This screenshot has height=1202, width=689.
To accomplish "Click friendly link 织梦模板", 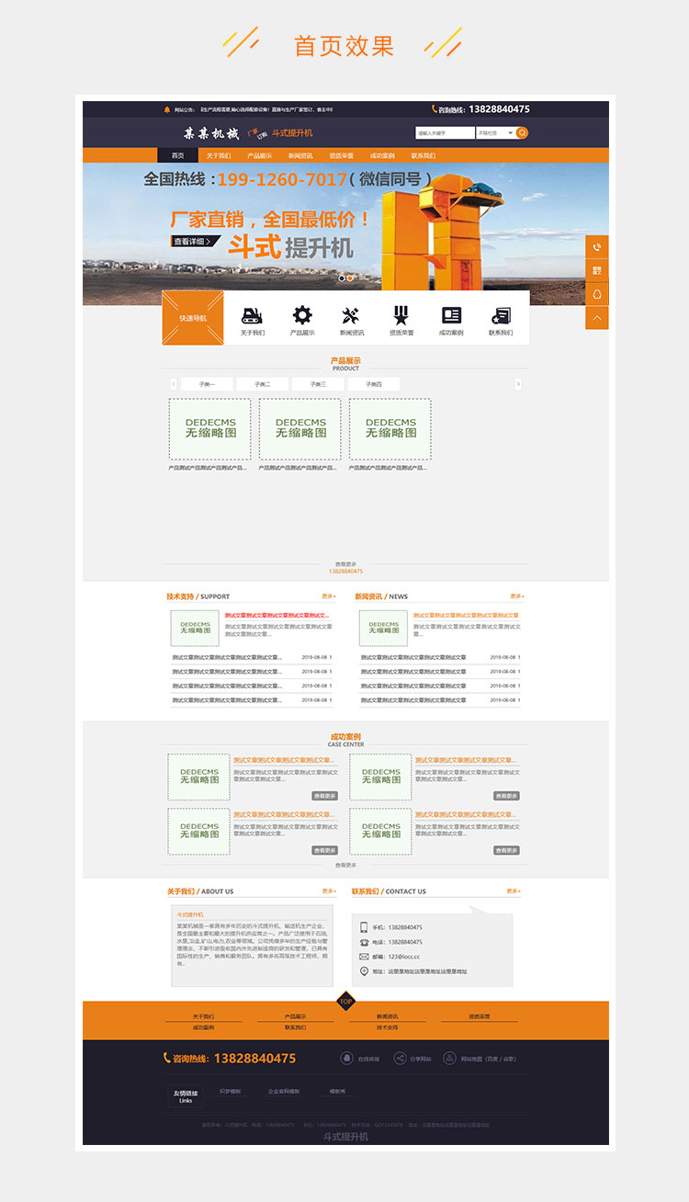I will 230,1092.
